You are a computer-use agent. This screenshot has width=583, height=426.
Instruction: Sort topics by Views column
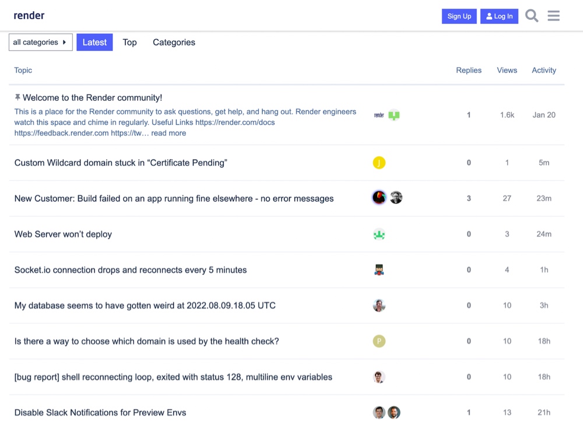coord(507,70)
